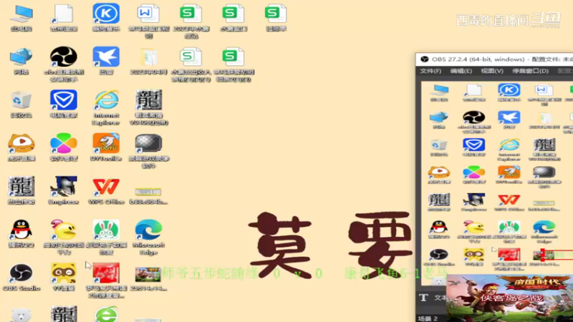Click the 帝国时代 game banner in OBS
573x322 pixels.
[510, 298]
